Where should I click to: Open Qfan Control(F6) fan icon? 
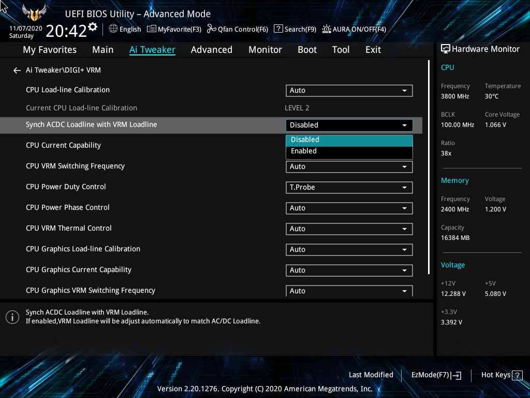click(212, 29)
